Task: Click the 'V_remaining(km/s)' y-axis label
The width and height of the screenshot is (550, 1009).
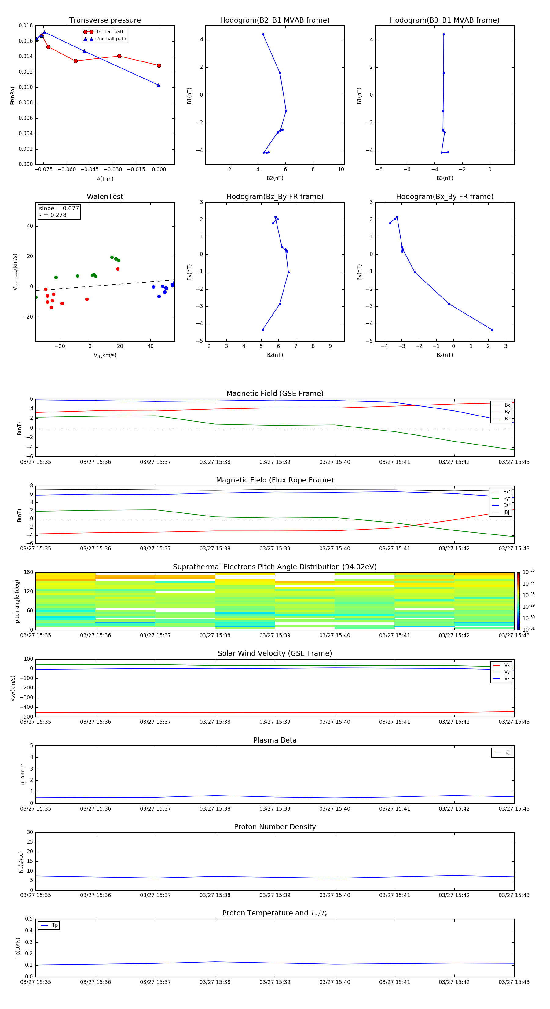Action: (x=15, y=272)
